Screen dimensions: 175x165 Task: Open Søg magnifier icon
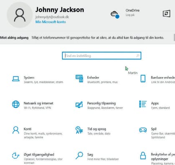(x=79, y=155)
